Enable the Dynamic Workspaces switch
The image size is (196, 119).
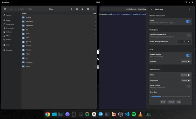coord(188,36)
